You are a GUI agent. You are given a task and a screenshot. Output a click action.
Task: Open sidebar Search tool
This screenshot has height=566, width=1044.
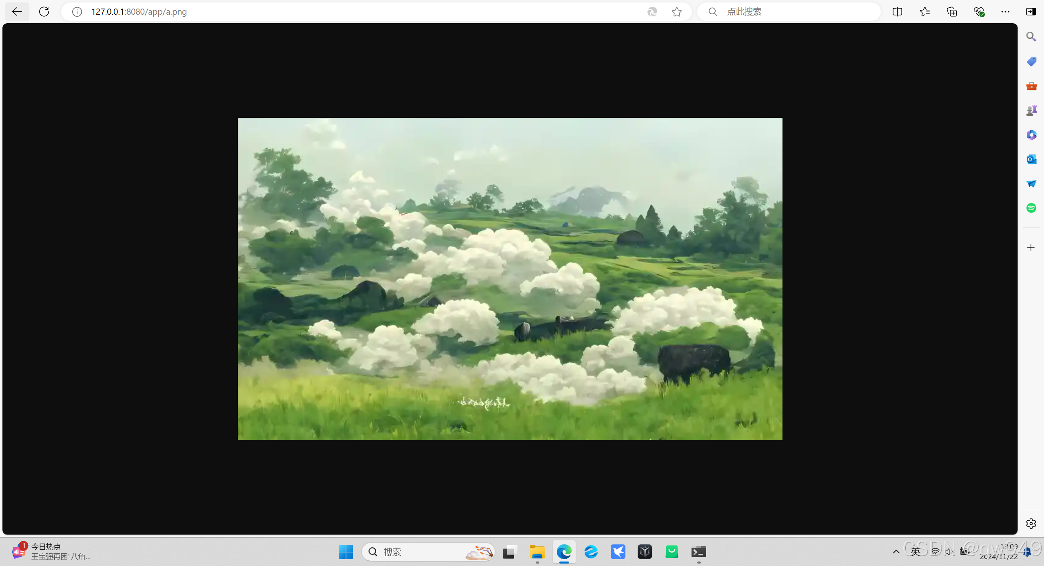pos(1031,37)
